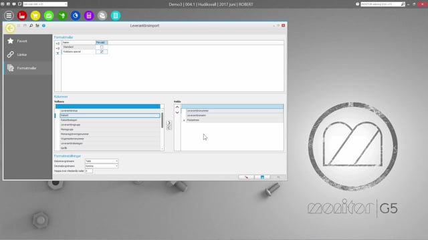This screenshot has width=428, height=240.
Task: Select Rabatt in the Valbara list
Action: click(110, 115)
